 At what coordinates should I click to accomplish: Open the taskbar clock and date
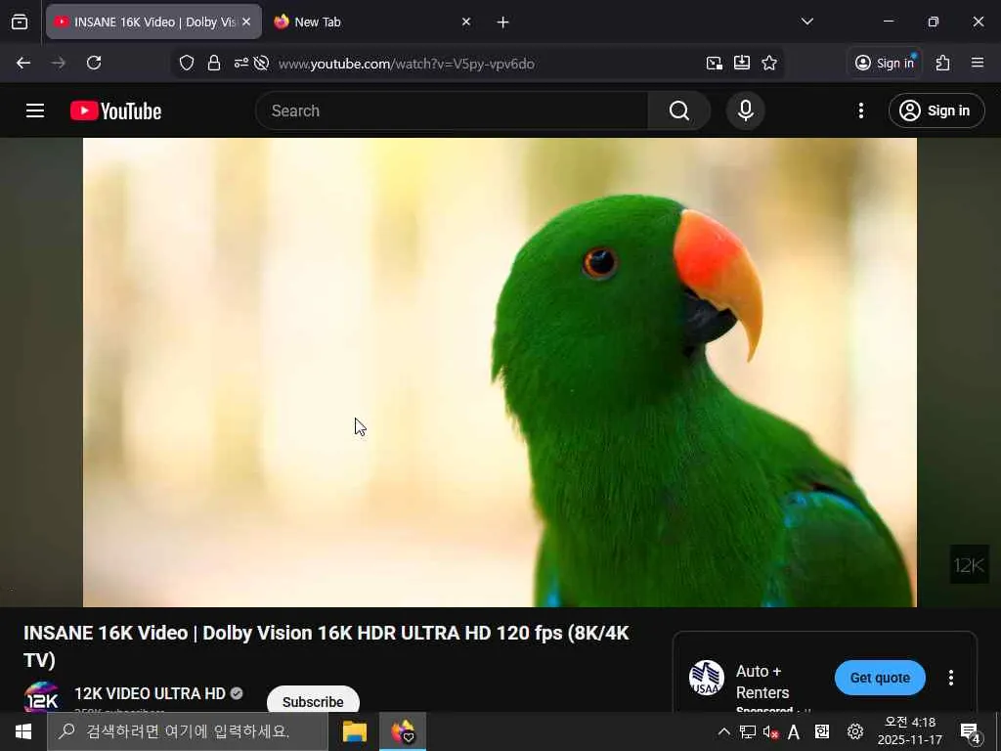click(x=910, y=731)
